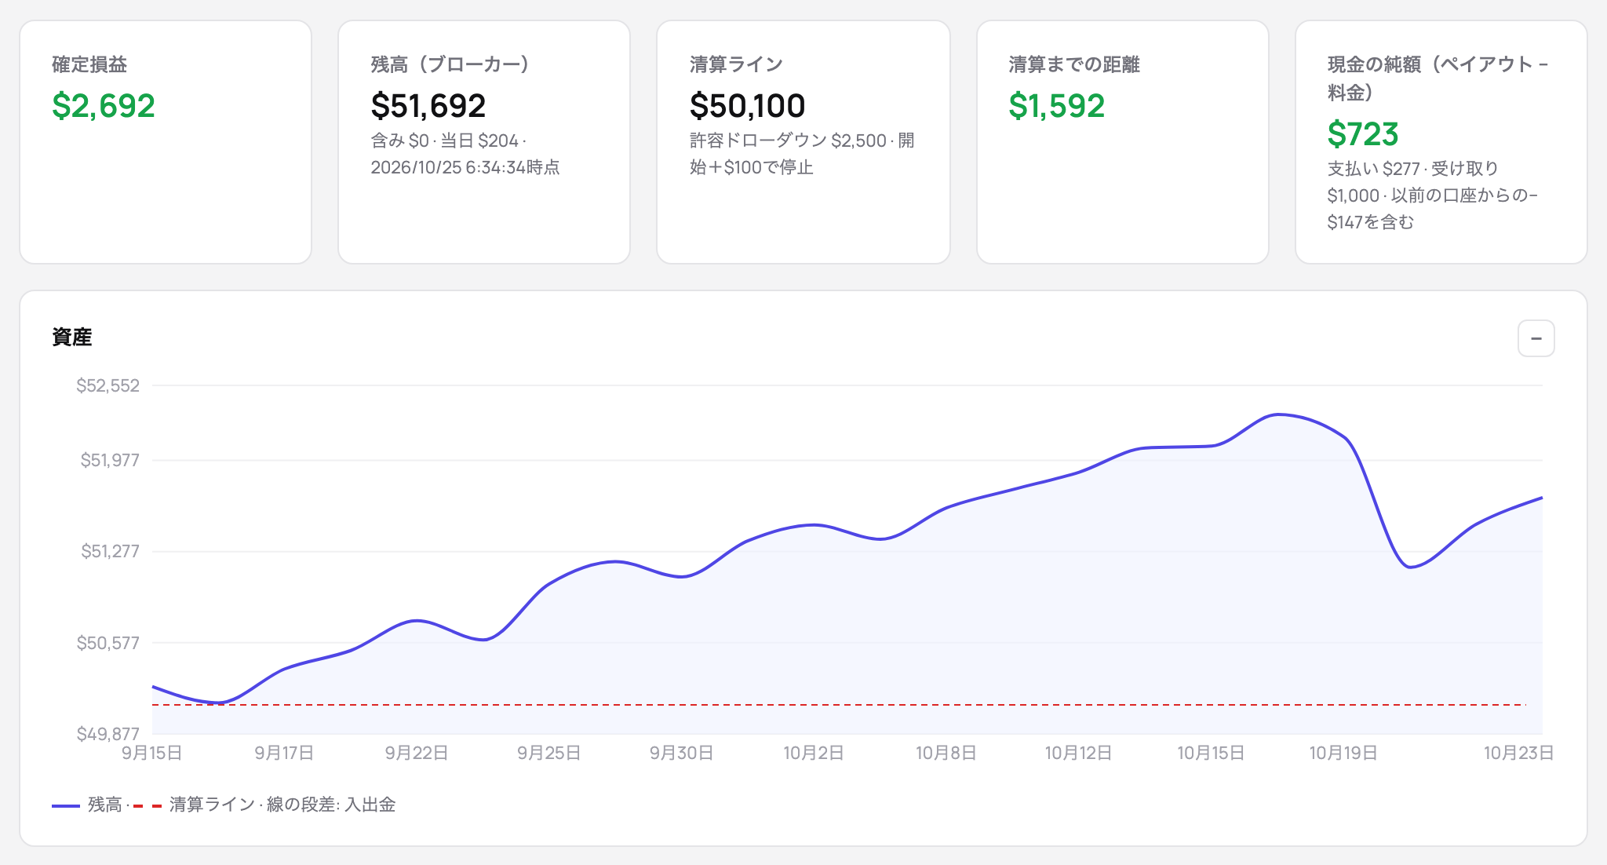Click the 残高（ブローカー） value $51,692
This screenshot has height=865, width=1607.
tap(428, 106)
